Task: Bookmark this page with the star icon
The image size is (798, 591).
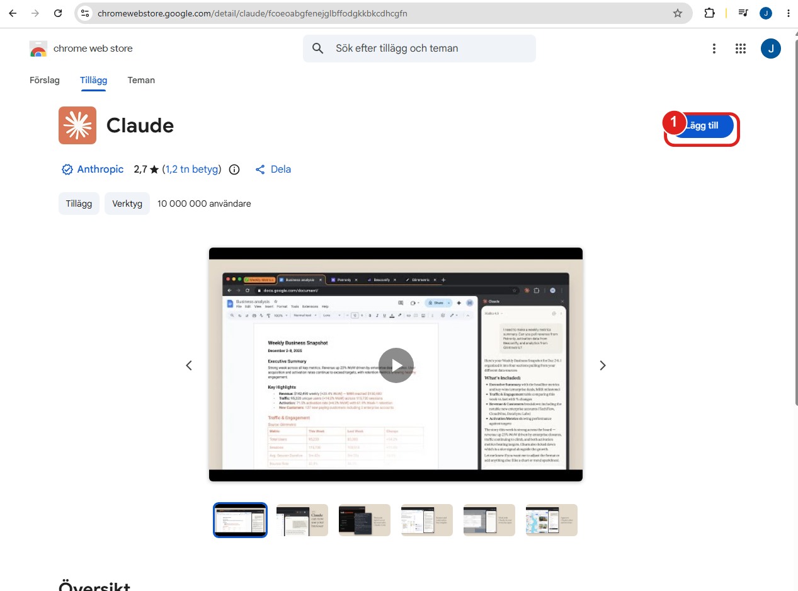Action: [678, 13]
